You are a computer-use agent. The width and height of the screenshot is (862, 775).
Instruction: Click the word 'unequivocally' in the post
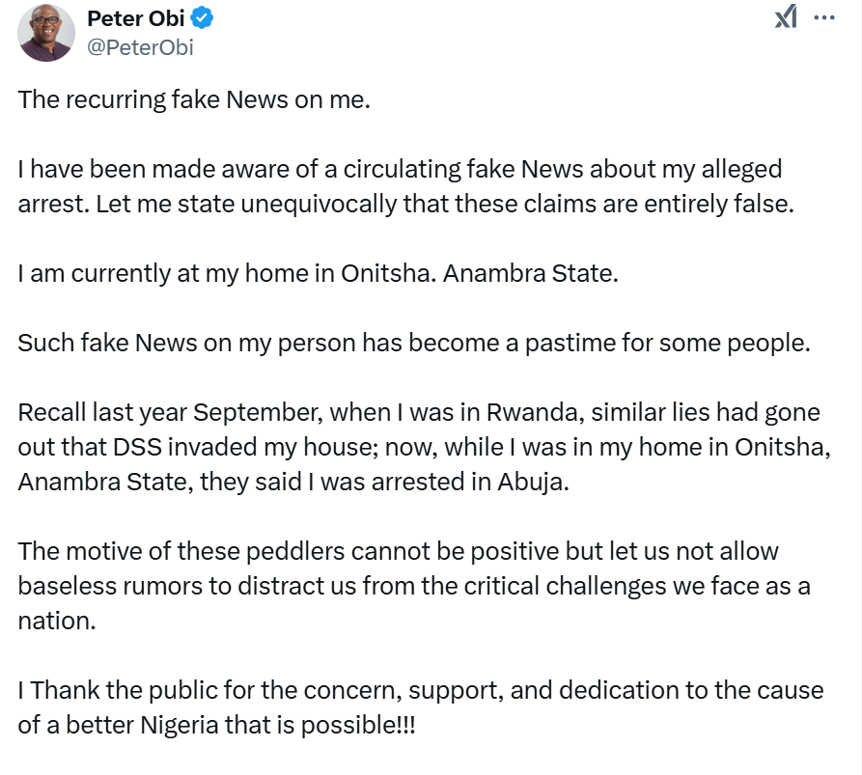pos(319,205)
